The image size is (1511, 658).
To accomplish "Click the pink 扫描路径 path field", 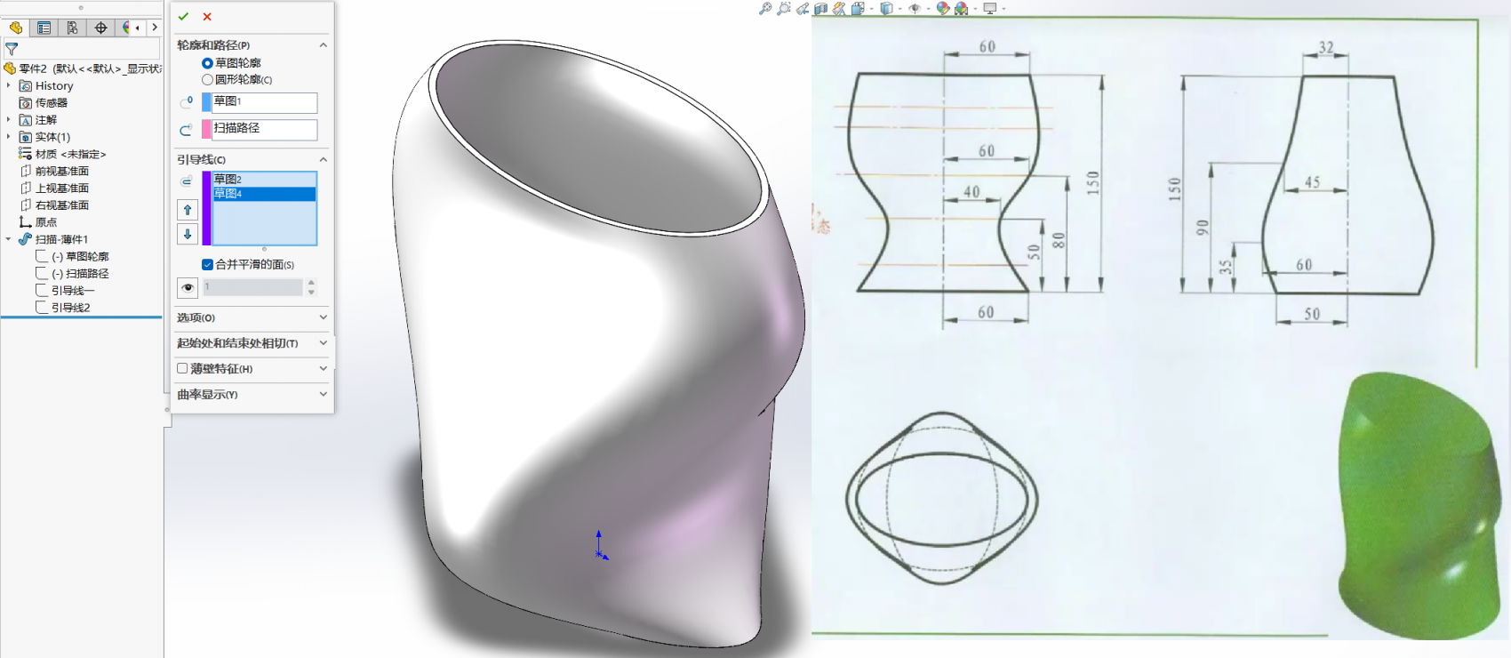I will click(264, 129).
